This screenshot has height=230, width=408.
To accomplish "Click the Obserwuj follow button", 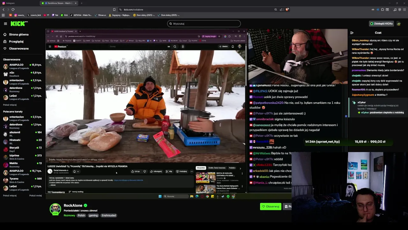I will click(x=271, y=206).
